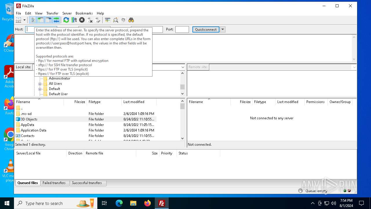This screenshot has height=209, width=371.
Task: Toggle the local directory tree display
Action: [41, 20]
